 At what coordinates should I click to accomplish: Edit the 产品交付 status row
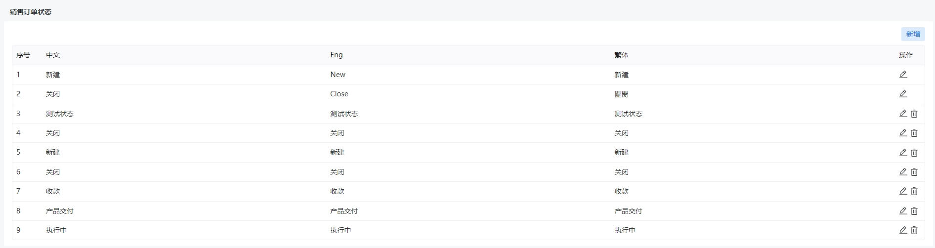coord(903,211)
